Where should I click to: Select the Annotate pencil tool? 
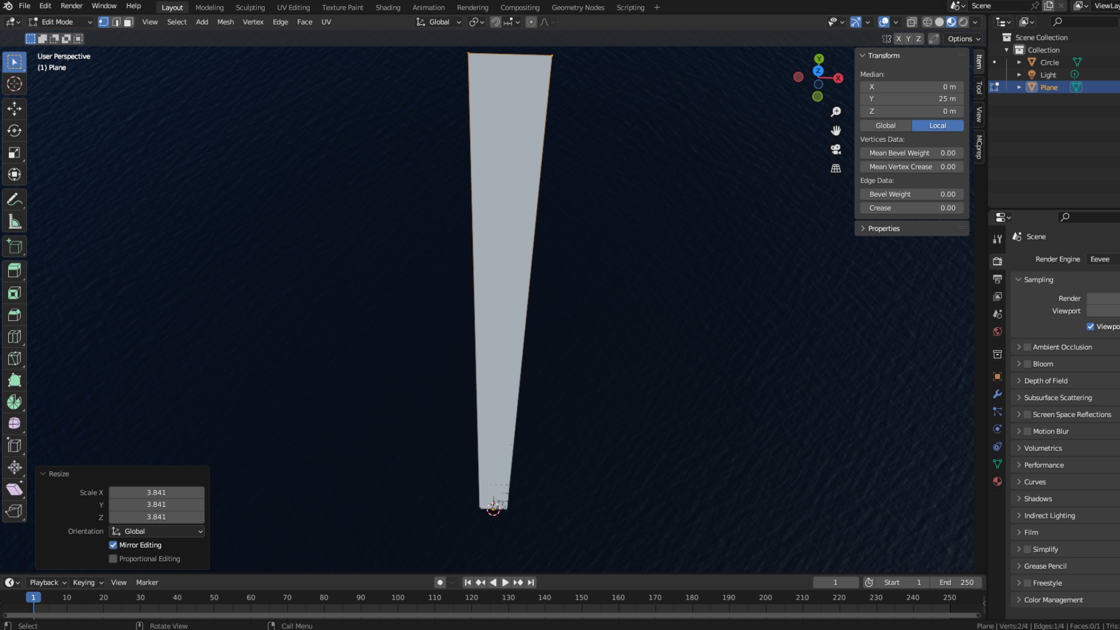click(15, 199)
